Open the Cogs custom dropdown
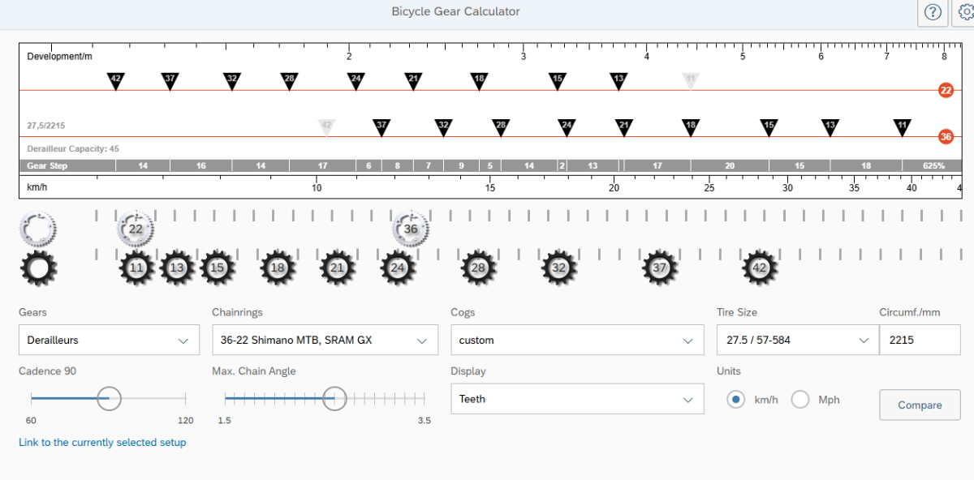The image size is (974, 480). pos(577,341)
